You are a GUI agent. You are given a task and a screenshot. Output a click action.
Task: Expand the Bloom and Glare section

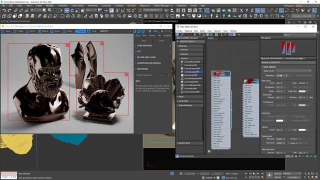pos(146,57)
